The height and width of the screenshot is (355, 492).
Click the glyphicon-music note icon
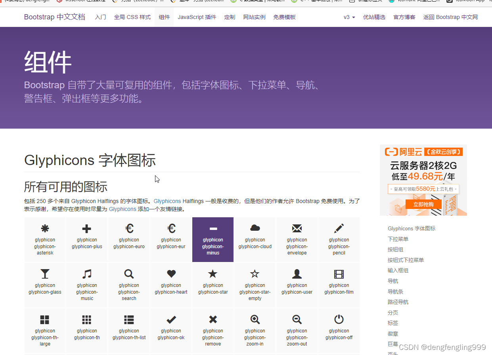pyautogui.click(x=87, y=274)
